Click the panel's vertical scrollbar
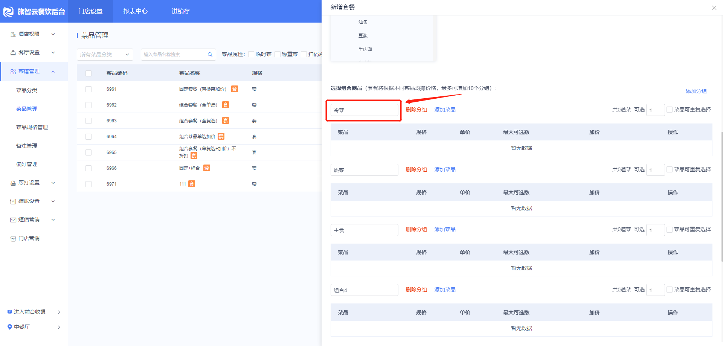The width and height of the screenshot is (723, 346). [x=721, y=196]
